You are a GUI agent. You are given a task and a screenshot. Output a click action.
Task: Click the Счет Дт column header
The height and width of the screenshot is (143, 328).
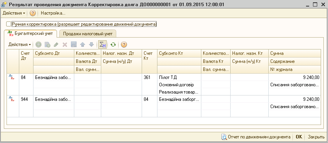pos(26,61)
